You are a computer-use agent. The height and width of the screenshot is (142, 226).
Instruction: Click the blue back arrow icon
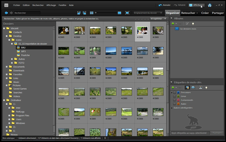6,13
